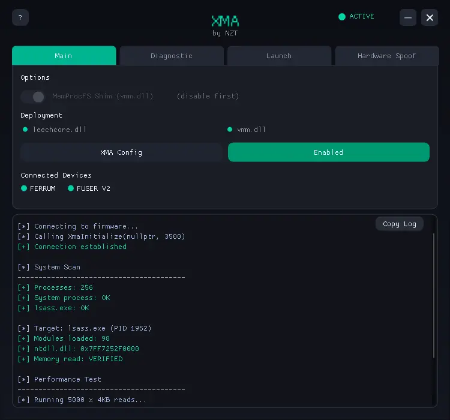Click the ACTIVE status label
Viewport: 450px width, 420px height.
362,16
